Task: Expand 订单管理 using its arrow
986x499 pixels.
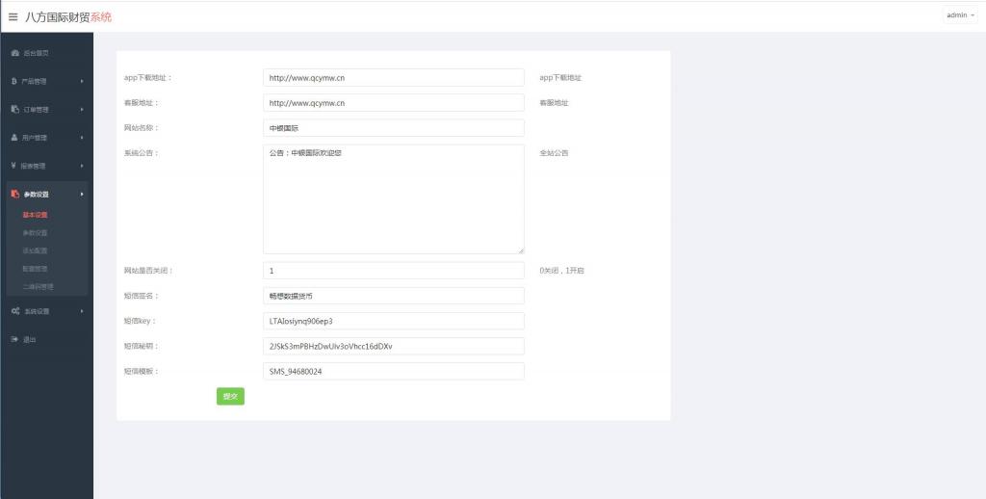Action: click(82, 109)
